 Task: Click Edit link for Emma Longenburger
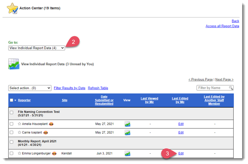point(181,153)
